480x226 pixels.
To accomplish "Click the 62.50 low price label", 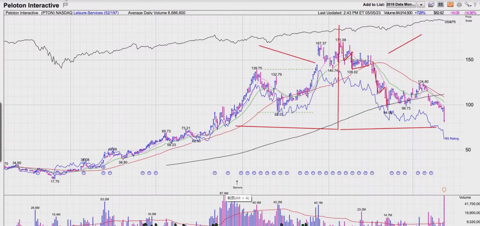I will [196, 141].
